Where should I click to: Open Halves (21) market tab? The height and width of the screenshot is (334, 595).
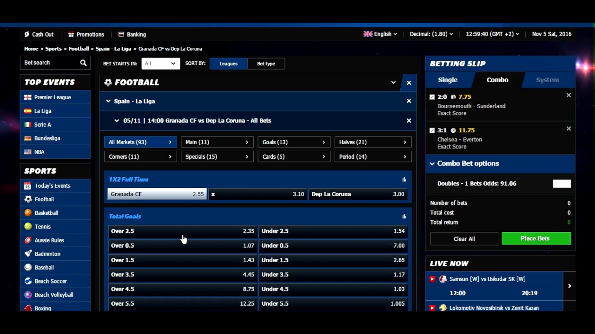tap(373, 142)
